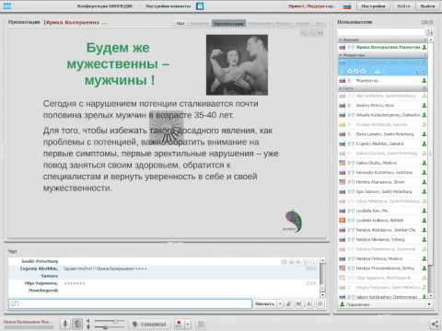The height and width of the screenshot is (331, 442).
Task: Focus the user search field
Action: pos(381,32)
